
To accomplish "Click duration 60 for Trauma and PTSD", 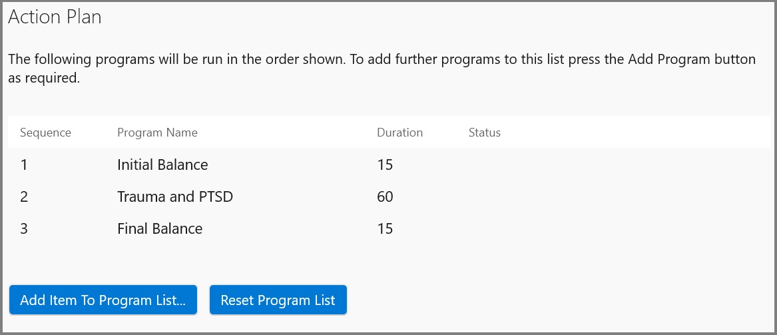I will 385,196.
